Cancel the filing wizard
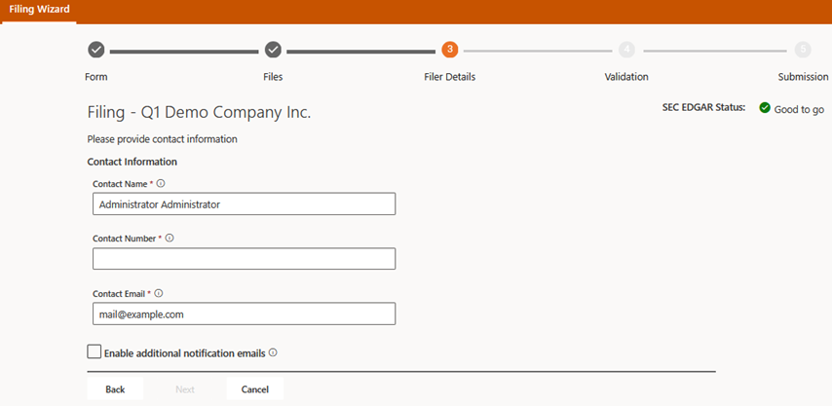The width and height of the screenshot is (832, 406). pyautogui.click(x=254, y=389)
